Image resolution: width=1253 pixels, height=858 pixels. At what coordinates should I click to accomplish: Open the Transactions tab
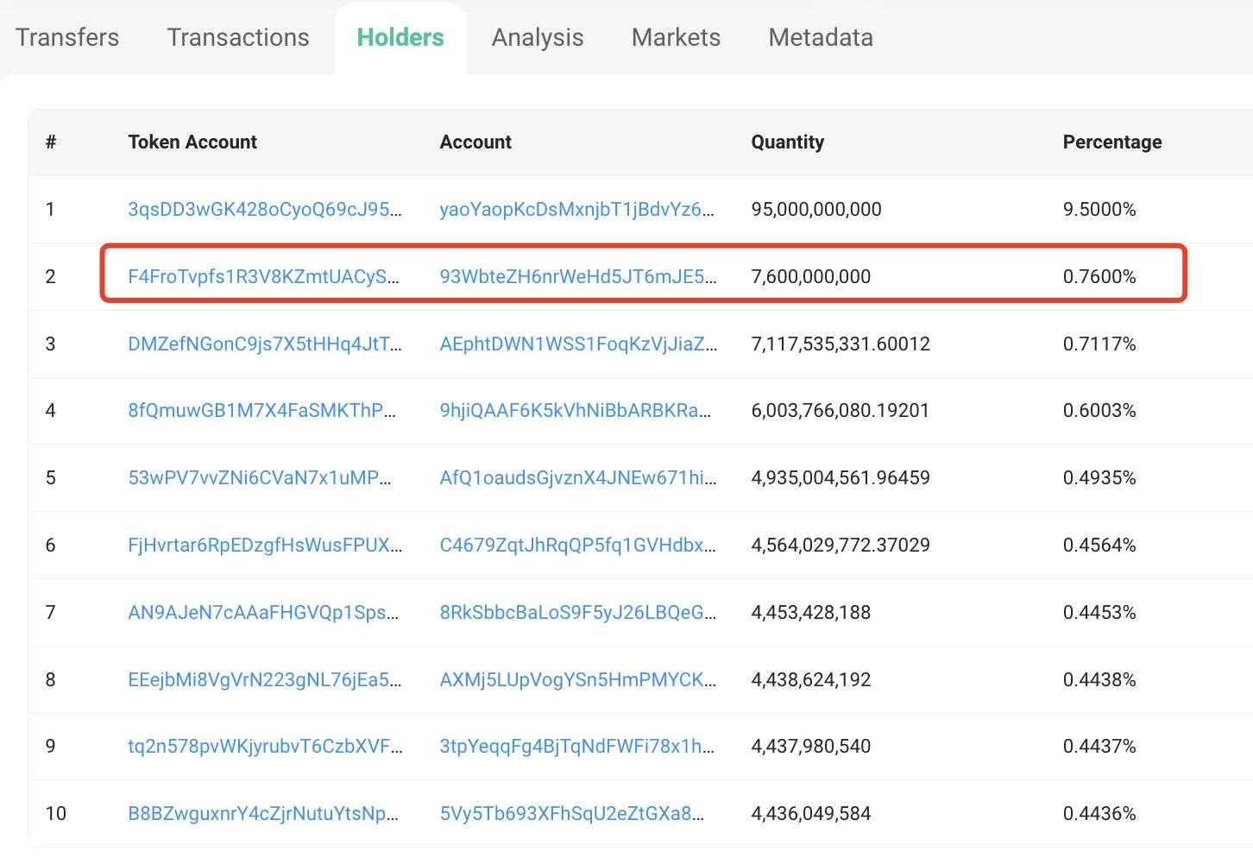click(x=238, y=37)
